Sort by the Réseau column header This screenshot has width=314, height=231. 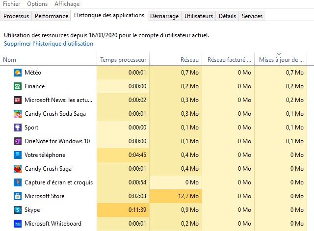[176, 60]
